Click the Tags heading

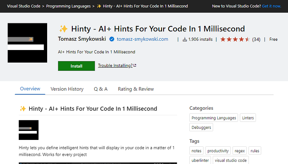click(x=194, y=141)
